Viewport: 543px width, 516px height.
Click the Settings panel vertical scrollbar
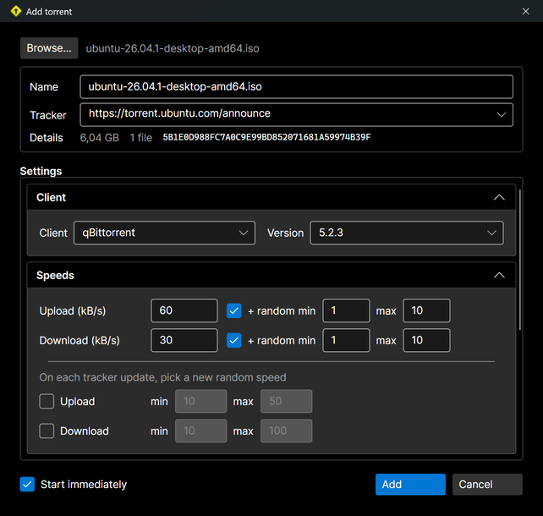520,260
